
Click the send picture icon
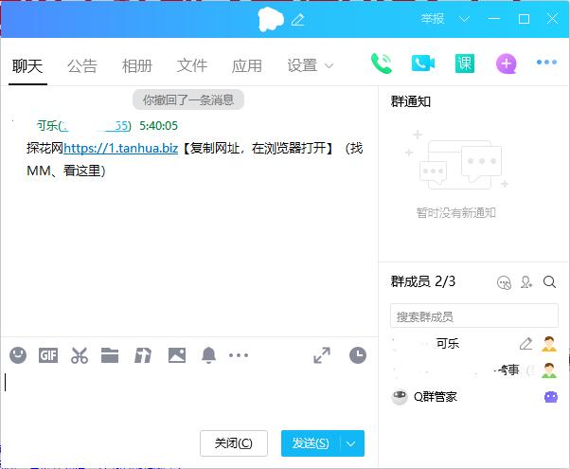pyautogui.click(x=176, y=355)
